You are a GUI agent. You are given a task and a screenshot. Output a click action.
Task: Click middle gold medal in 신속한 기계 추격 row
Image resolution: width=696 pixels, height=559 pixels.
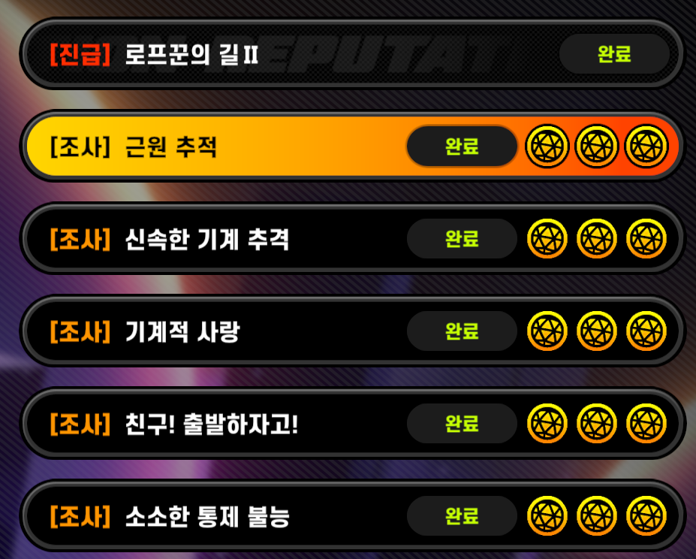point(597,239)
